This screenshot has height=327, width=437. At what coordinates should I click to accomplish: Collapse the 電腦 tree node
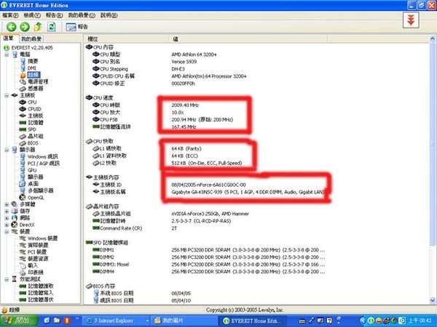coord(7,54)
